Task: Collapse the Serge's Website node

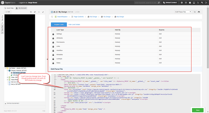Action: pos(8,71)
